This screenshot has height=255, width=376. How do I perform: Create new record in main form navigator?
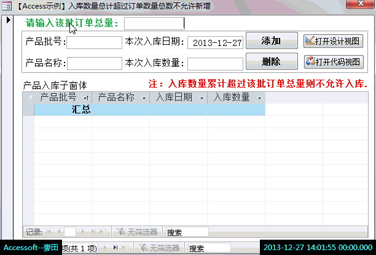(126, 248)
